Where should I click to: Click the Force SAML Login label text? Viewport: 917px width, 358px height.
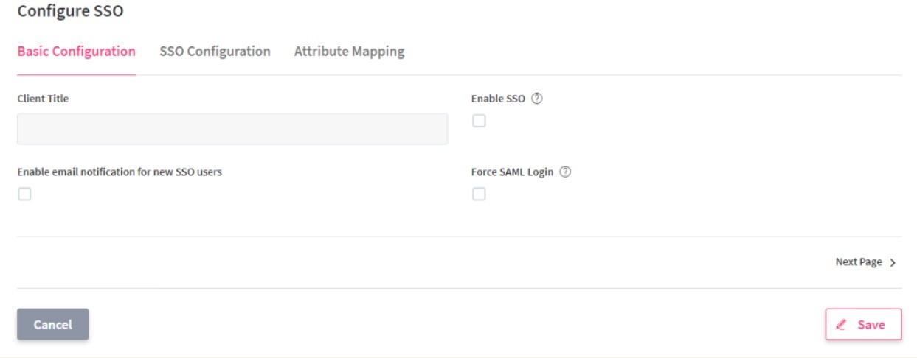point(512,172)
